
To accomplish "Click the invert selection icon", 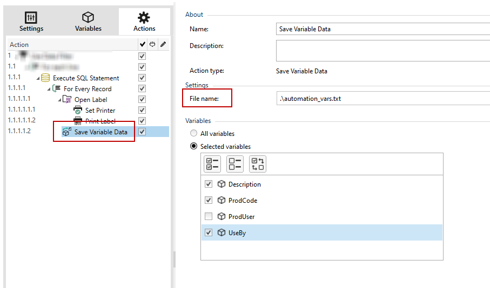I will [x=257, y=164].
